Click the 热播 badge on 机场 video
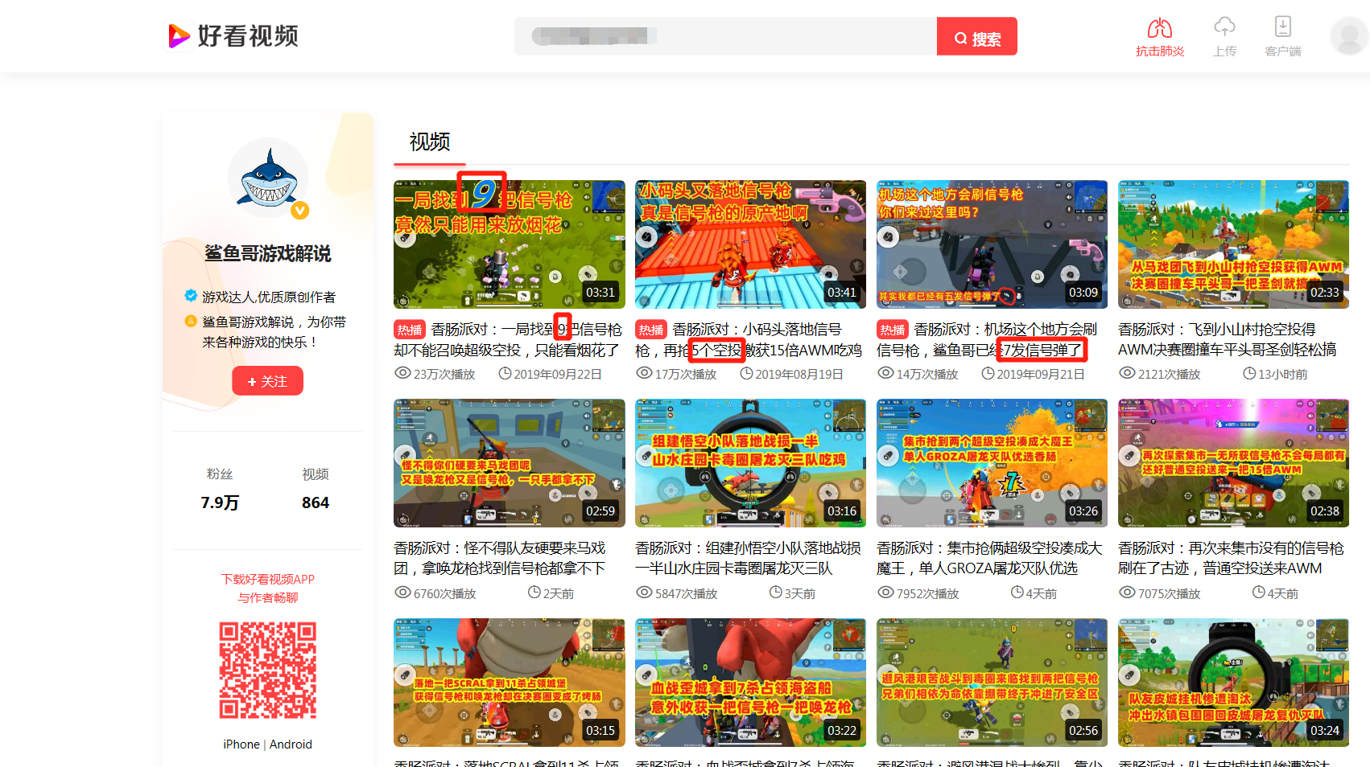 [893, 330]
